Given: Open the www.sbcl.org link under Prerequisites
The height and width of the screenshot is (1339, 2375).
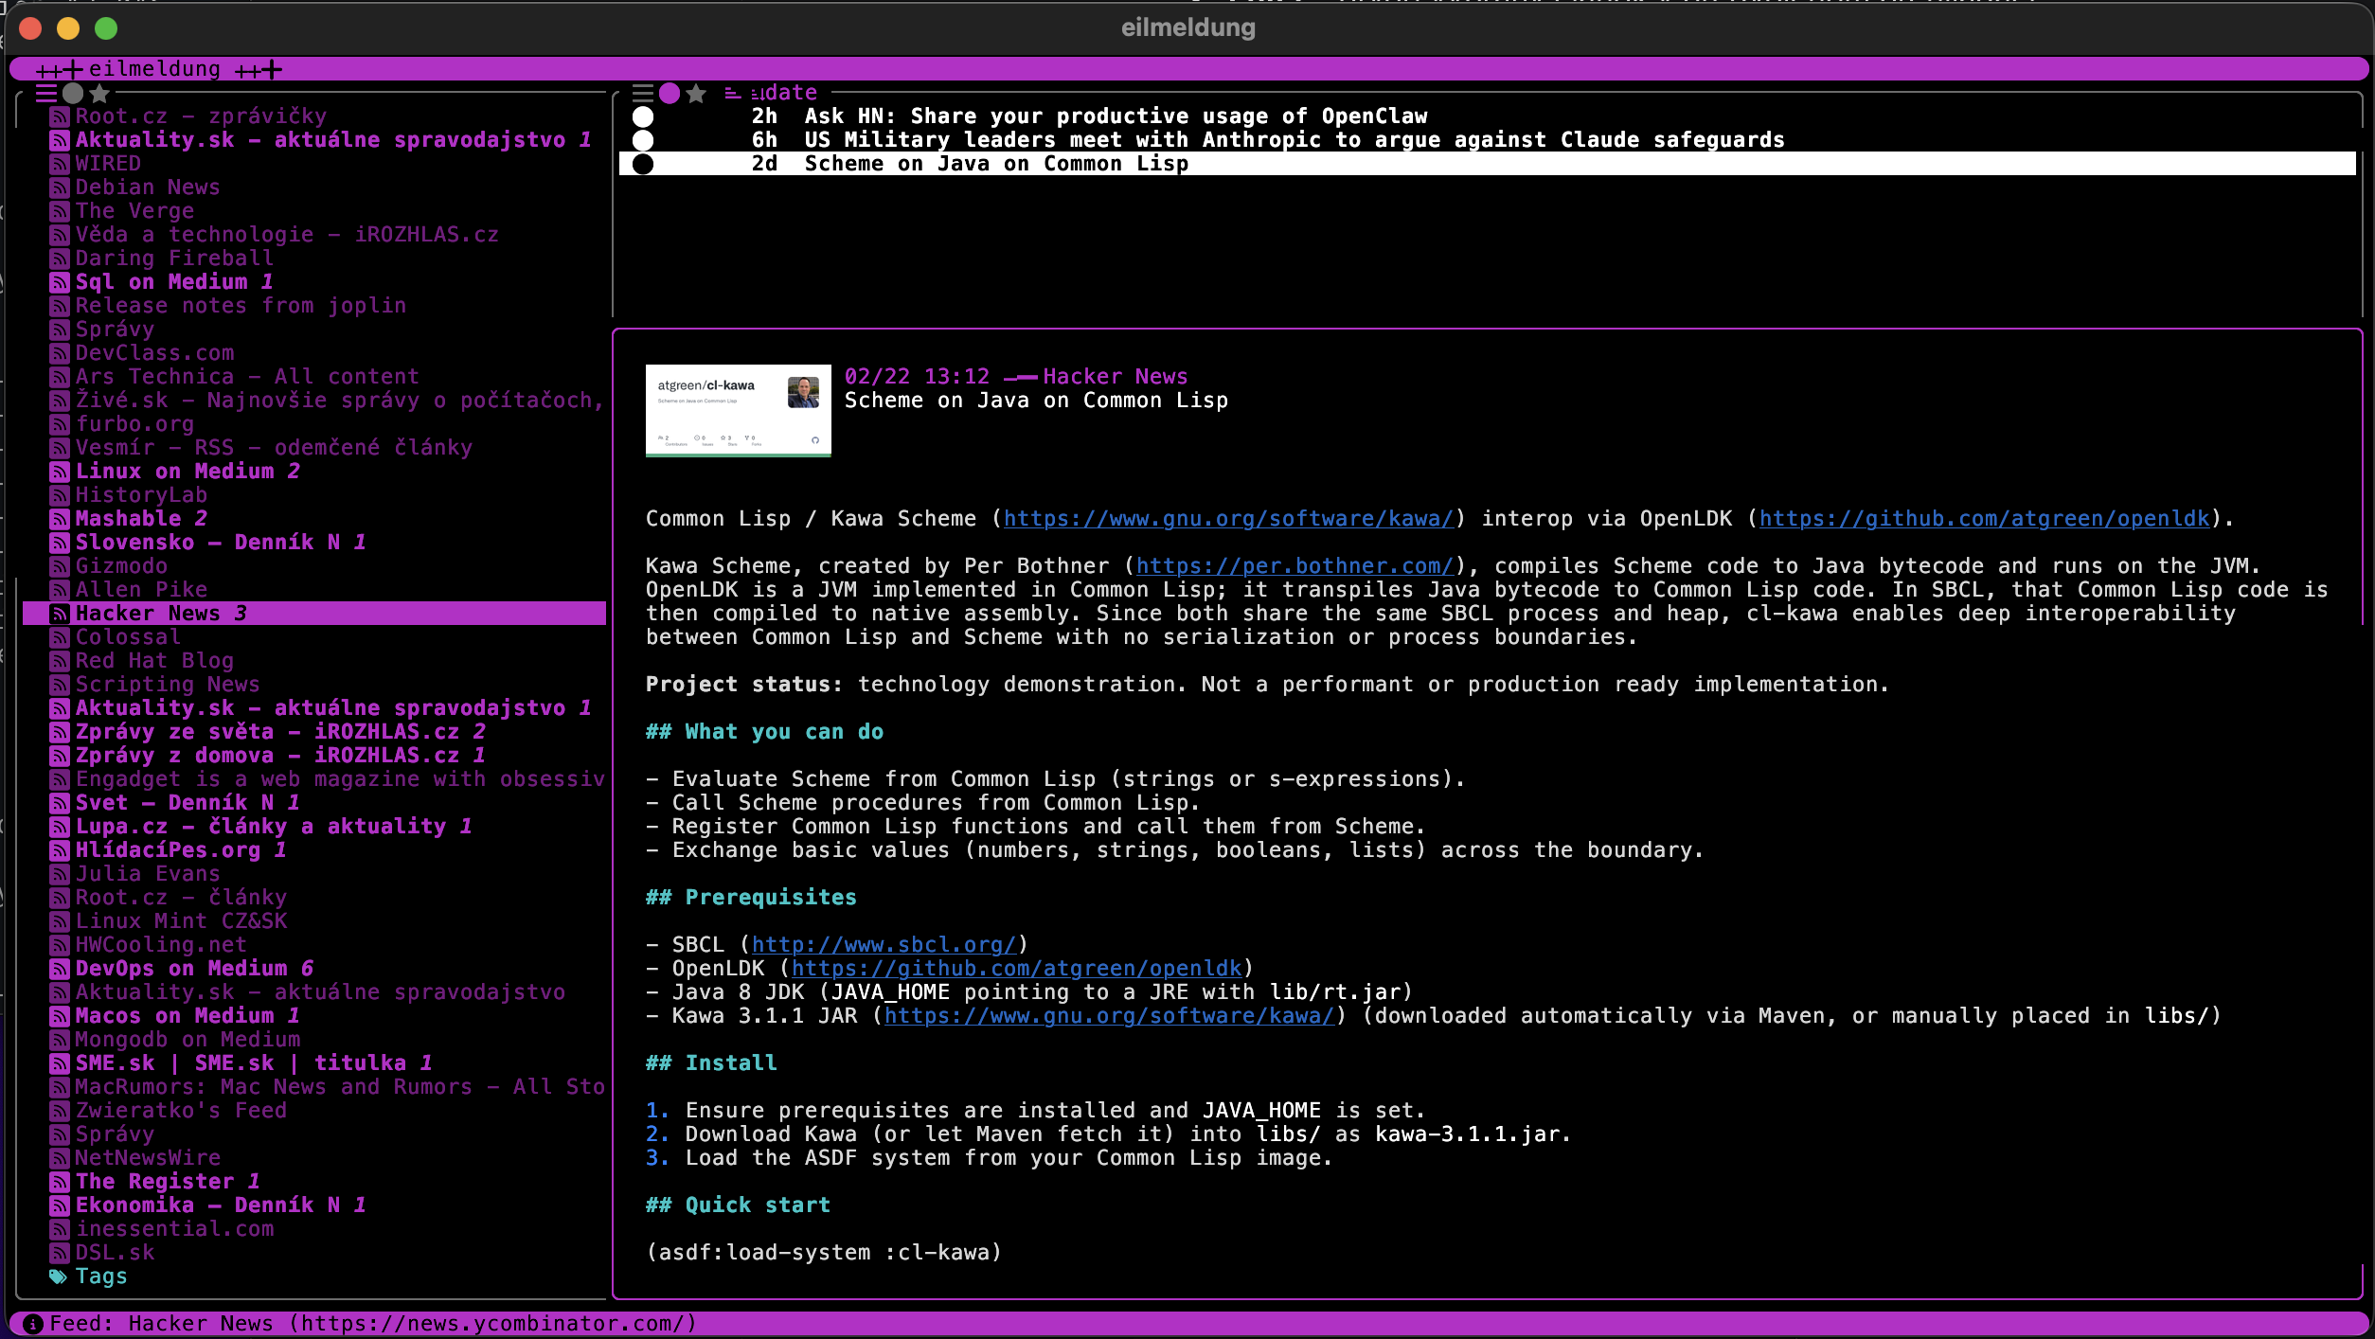Looking at the screenshot, I should [x=884, y=945].
